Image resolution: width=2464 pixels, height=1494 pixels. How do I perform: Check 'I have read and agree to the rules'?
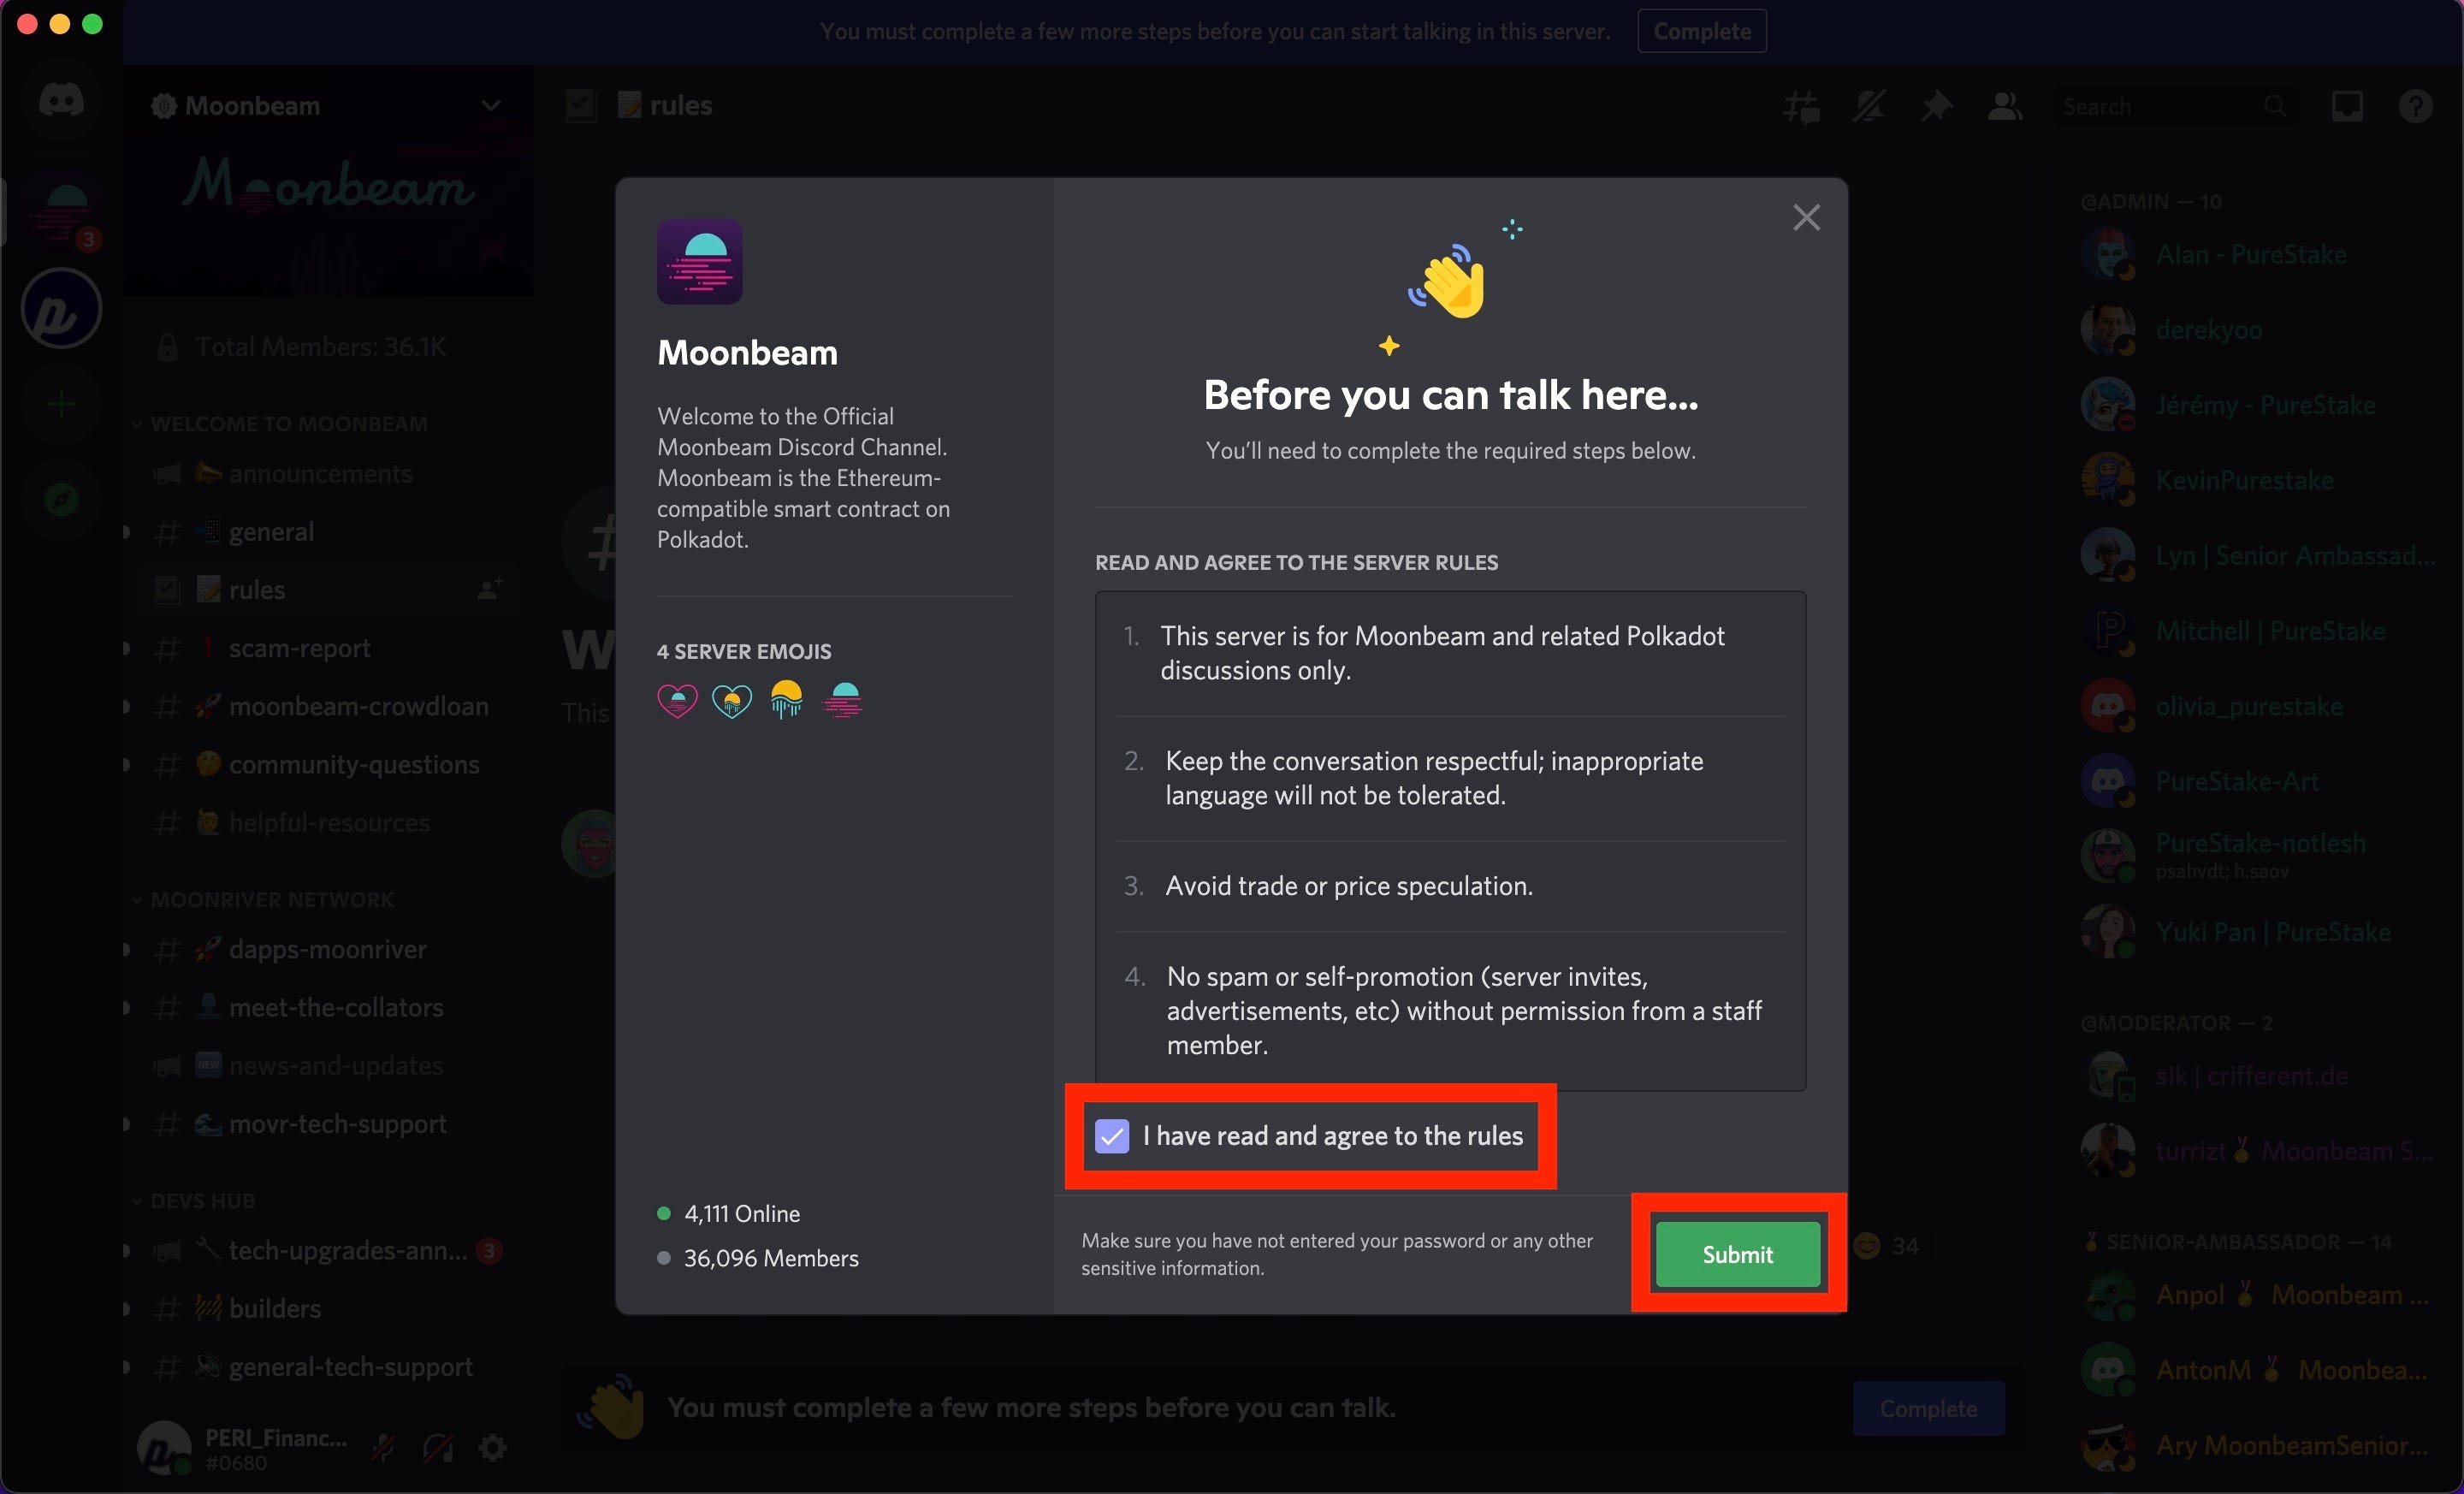point(1112,1136)
